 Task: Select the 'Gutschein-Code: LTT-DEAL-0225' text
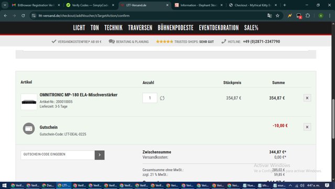click(x=63, y=134)
